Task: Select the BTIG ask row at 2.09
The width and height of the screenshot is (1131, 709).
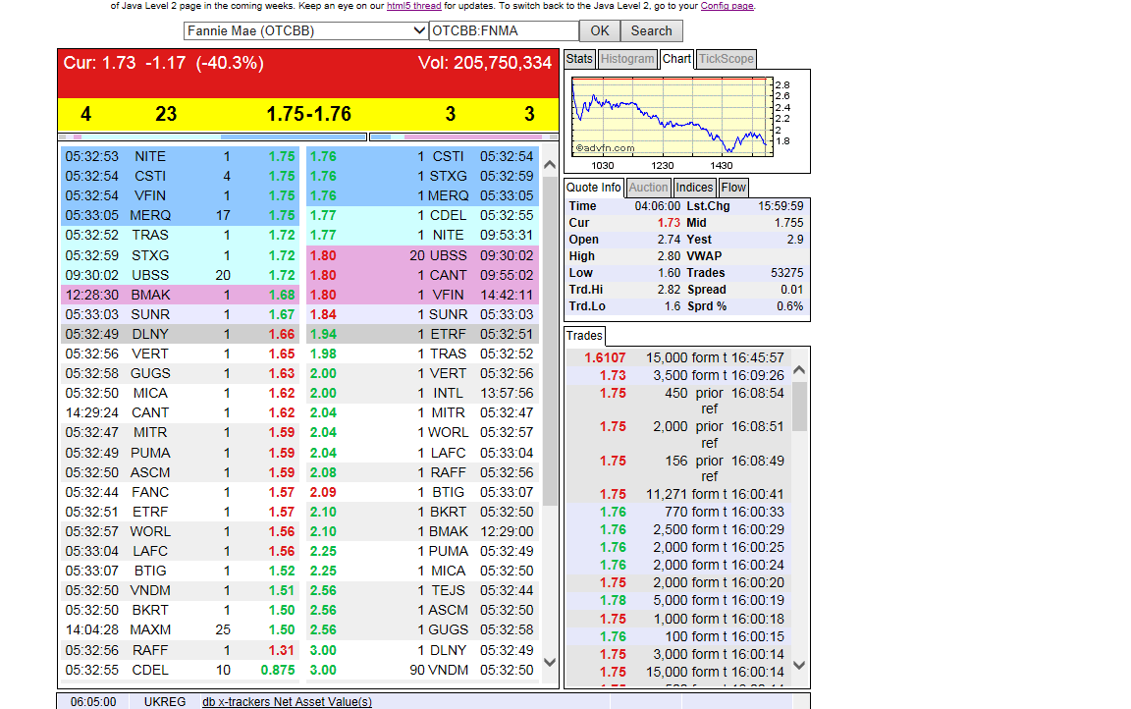Action: click(422, 493)
